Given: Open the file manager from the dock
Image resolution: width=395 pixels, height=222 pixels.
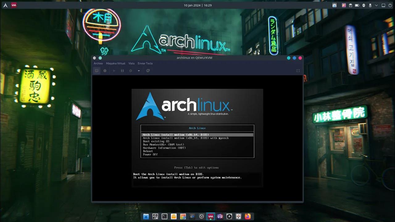Looking at the screenshot, I should coord(146,216).
